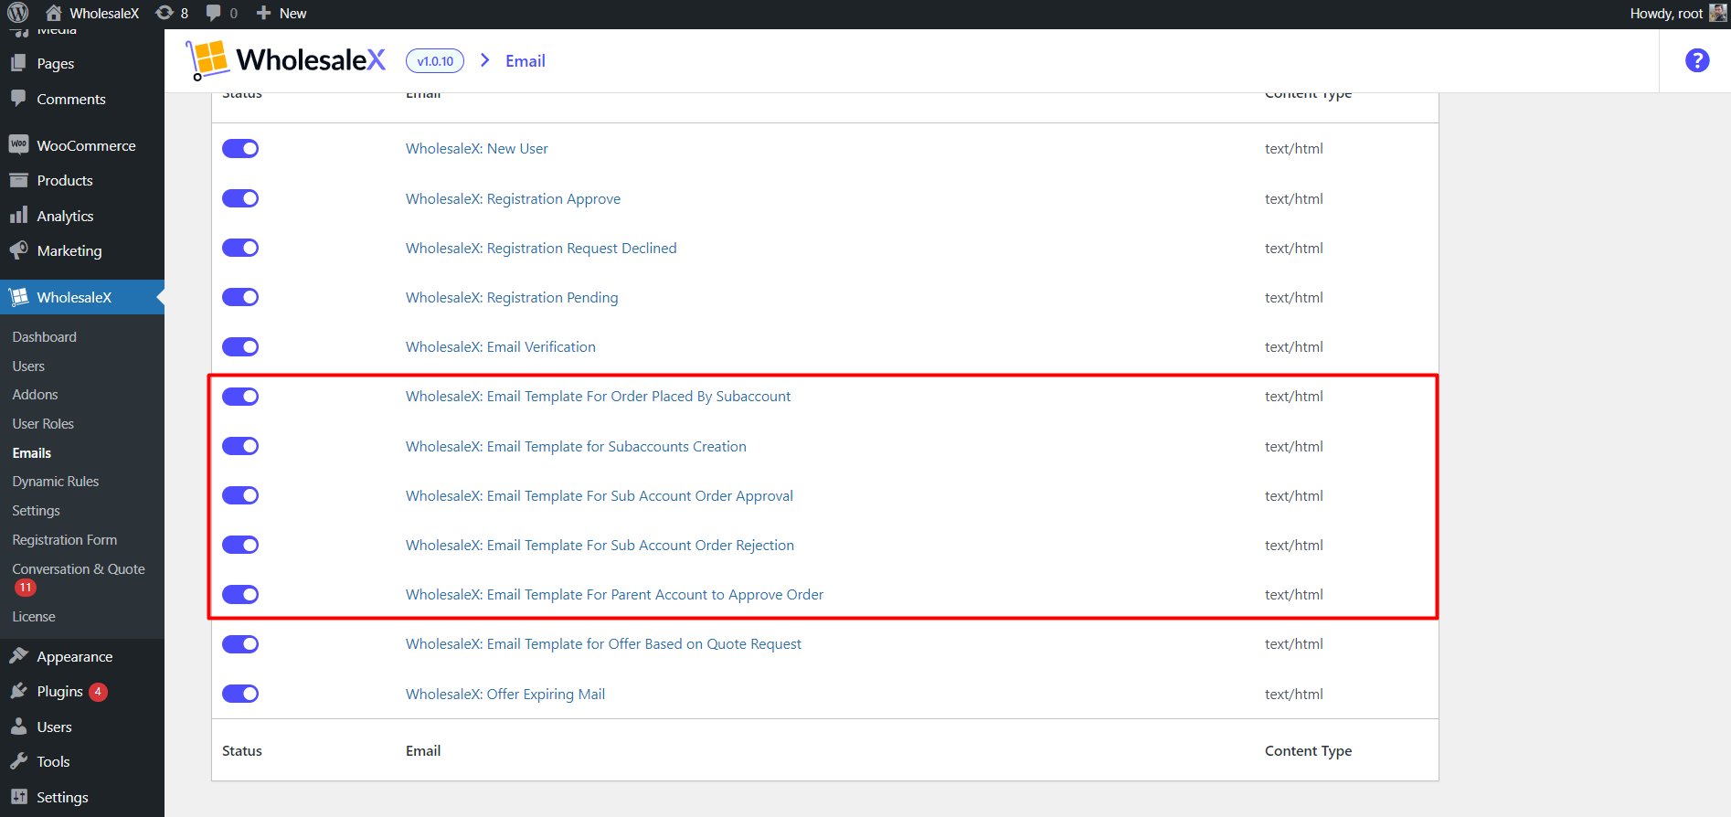Open the Users submenu under WholesaleX
Screen dimensions: 1731x817
[28, 366]
